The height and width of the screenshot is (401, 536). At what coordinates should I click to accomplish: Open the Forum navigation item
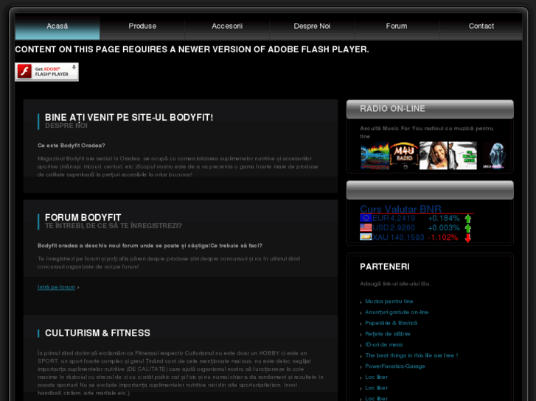click(x=397, y=26)
